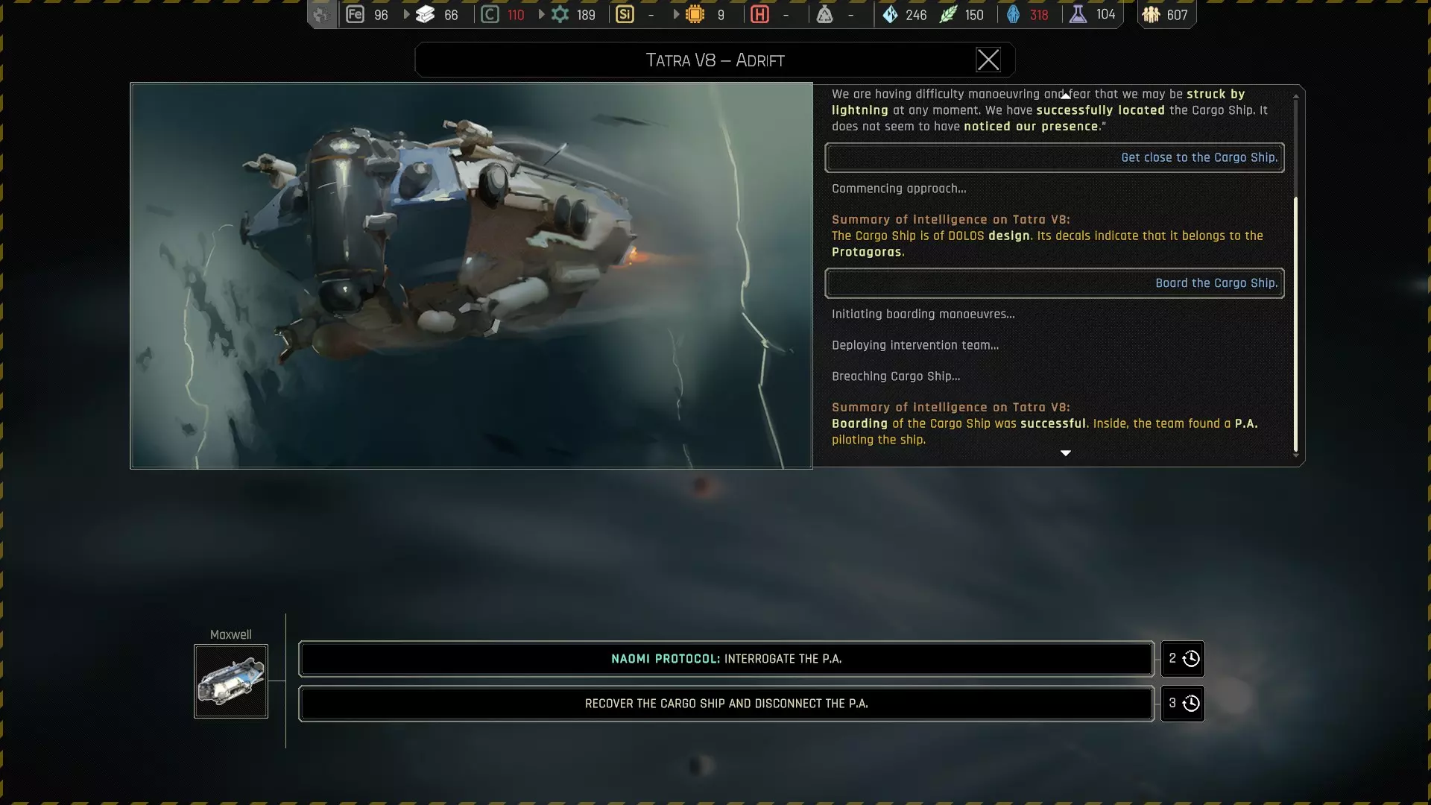Click the green leaf food icon
The width and height of the screenshot is (1431, 805).
(947, 14)
